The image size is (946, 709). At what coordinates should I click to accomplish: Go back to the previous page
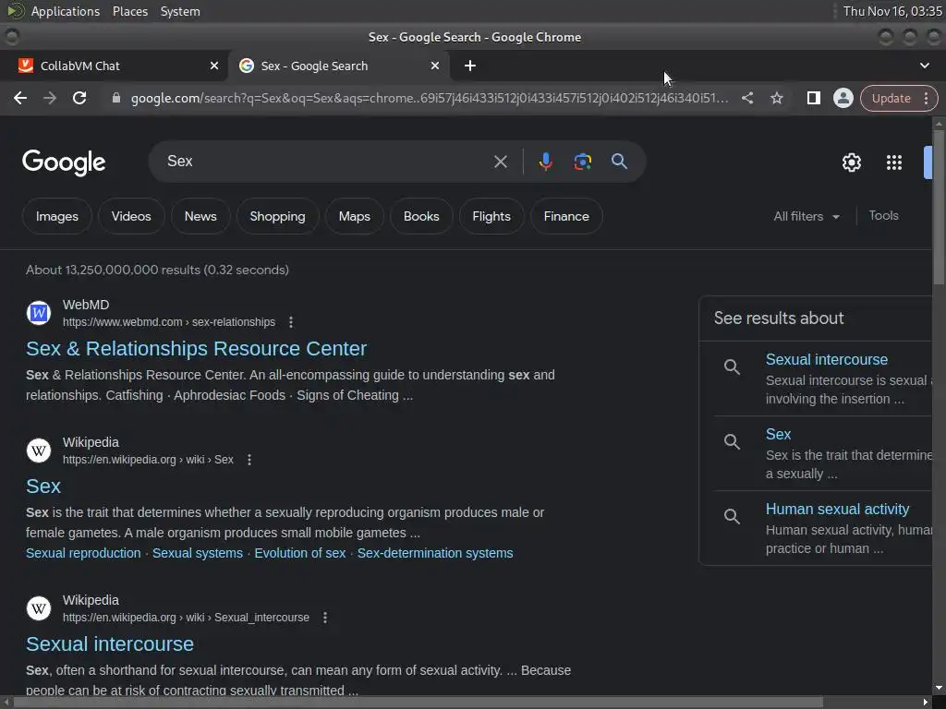(20, 98)
